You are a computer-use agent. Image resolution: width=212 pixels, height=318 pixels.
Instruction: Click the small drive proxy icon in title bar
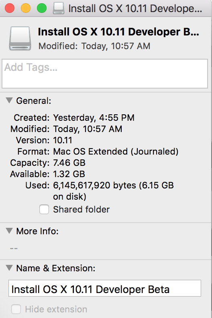(x=59, y=8)
